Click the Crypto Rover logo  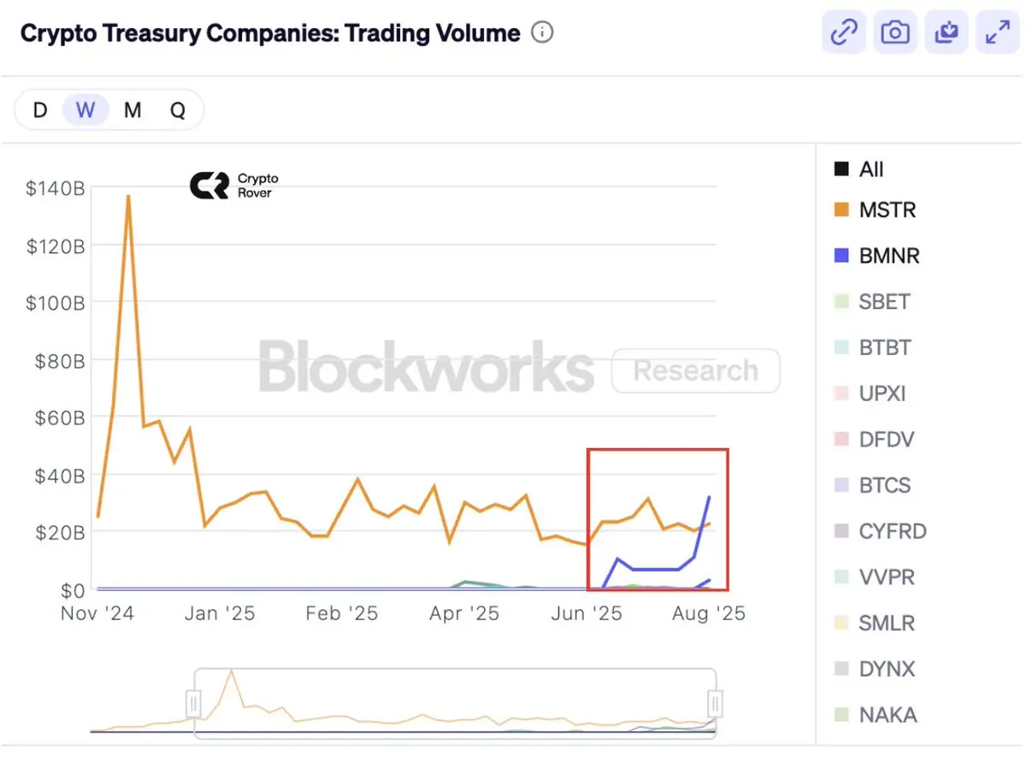pyautogui.click(x=234, y=186)
